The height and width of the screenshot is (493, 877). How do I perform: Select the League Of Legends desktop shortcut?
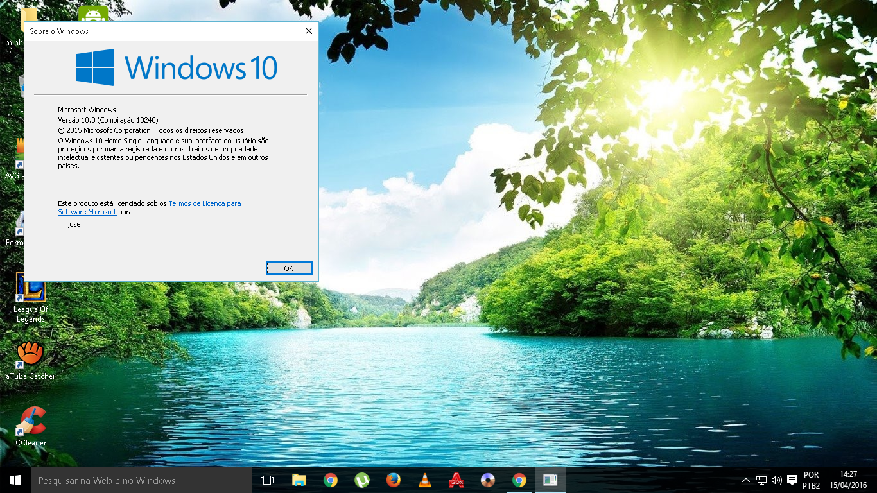click(x=30, y=297)
